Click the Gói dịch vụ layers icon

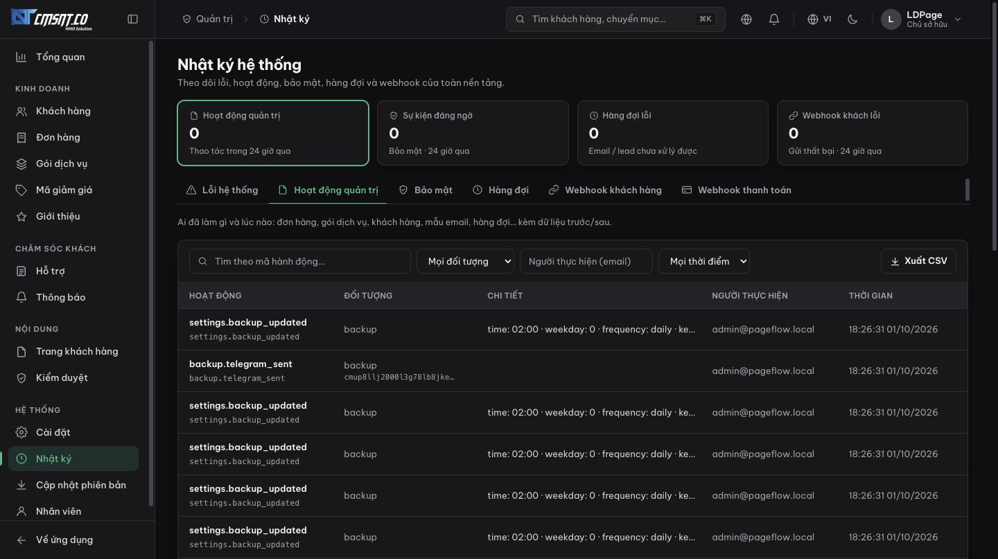[21, 163]
